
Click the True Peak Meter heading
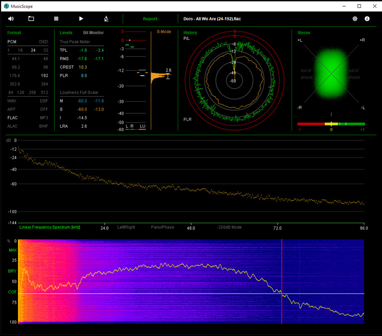pos(75,42)
